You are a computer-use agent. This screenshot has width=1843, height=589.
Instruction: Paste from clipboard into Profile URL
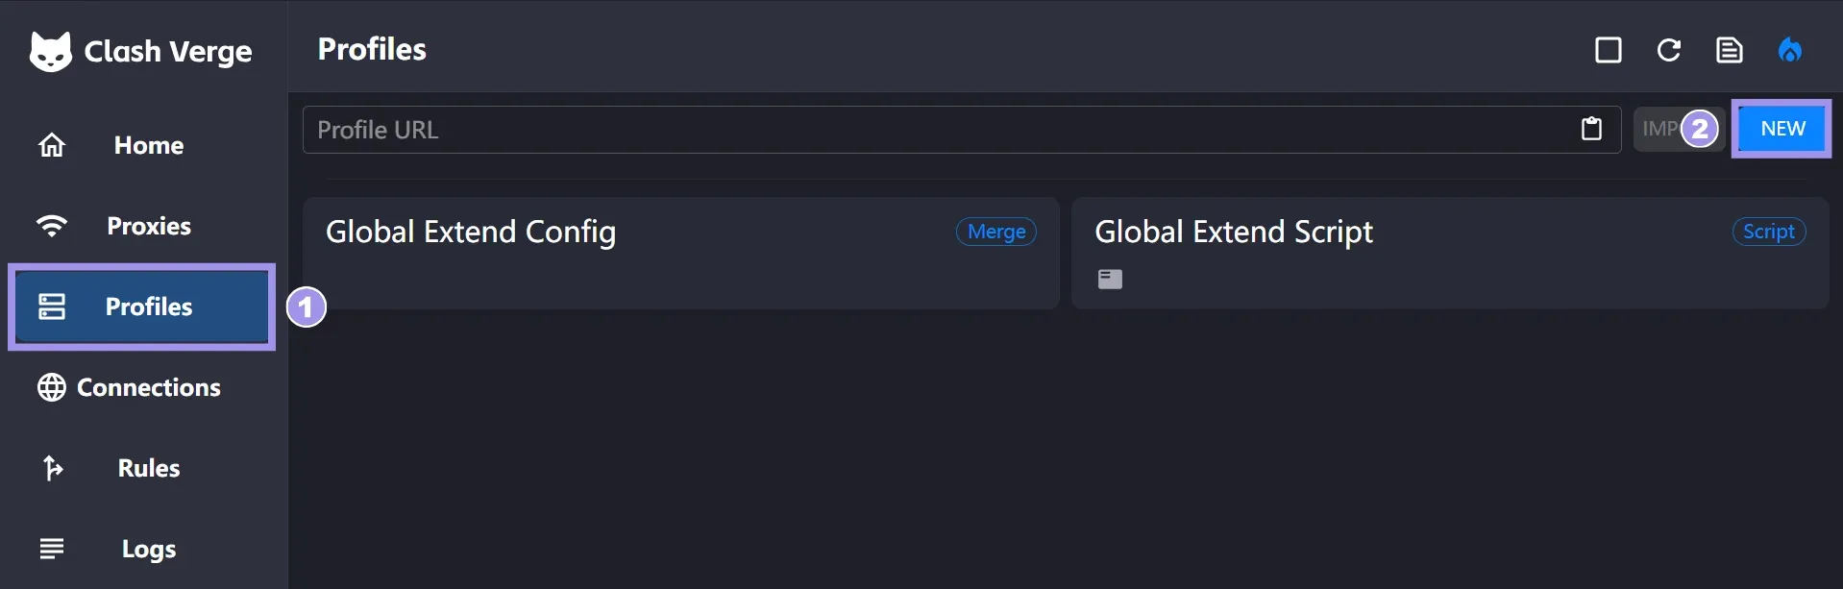[x=1592, y=129]
